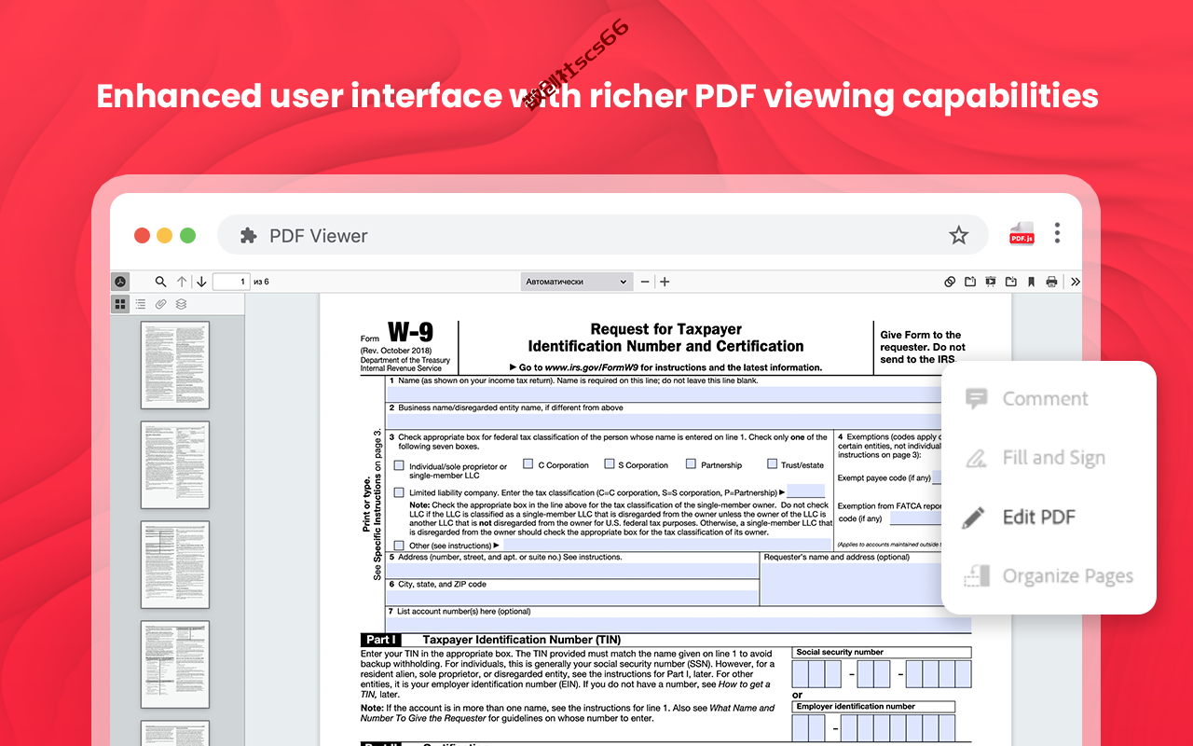Click the open file icon in toolbar

coord(970,282)
